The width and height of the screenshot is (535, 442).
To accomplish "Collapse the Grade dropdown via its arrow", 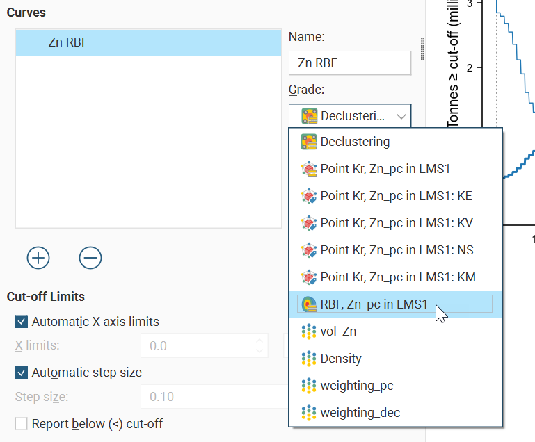I will click(x=401, y=116).
